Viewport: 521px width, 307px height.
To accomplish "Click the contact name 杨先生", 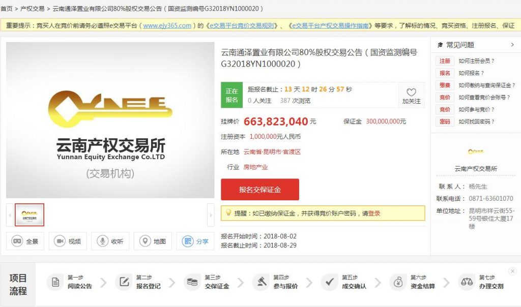I will 478,187.
